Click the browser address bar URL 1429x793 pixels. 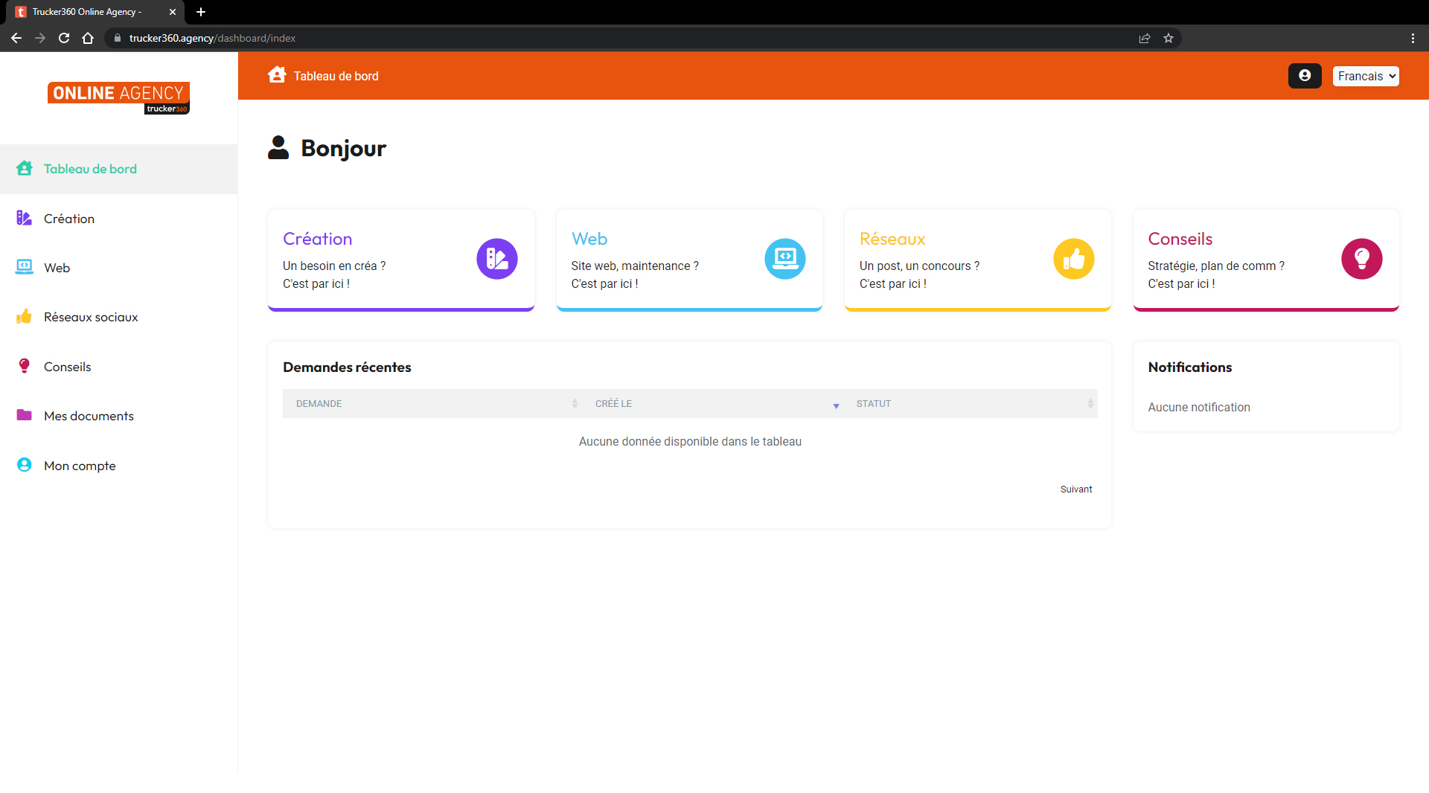pyautogui.click(x=212, y=38)
